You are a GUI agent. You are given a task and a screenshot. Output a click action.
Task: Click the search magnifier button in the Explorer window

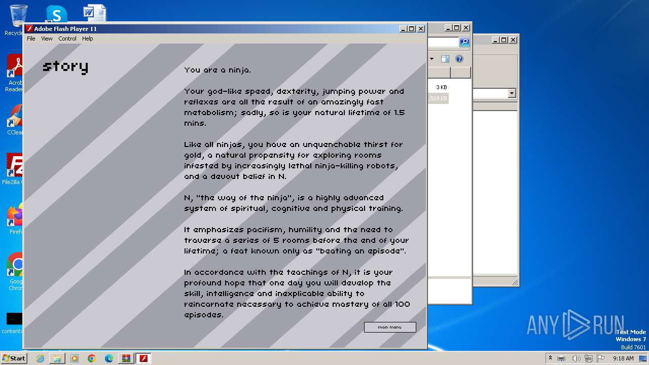[x=464, y=42]
